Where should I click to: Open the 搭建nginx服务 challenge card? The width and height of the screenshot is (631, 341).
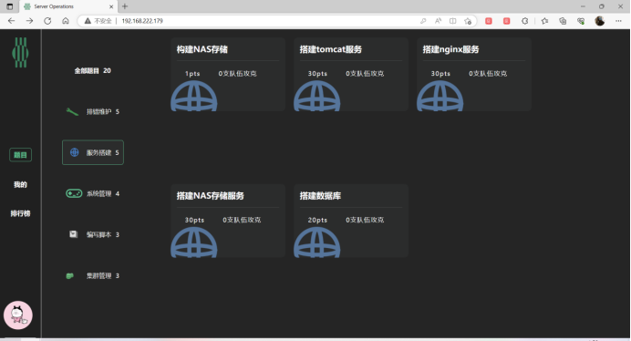pos(474,75)
